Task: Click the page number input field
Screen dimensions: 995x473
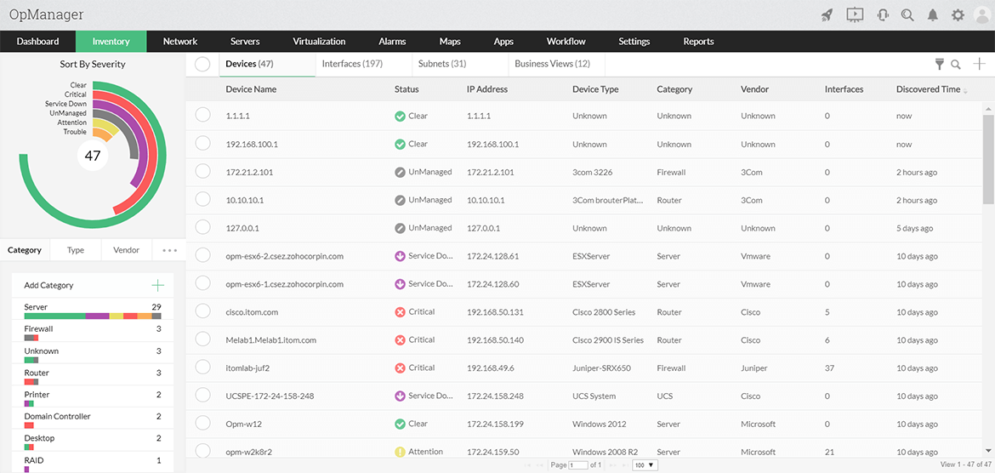Action: pyautogui.click(x=578, y=465)
